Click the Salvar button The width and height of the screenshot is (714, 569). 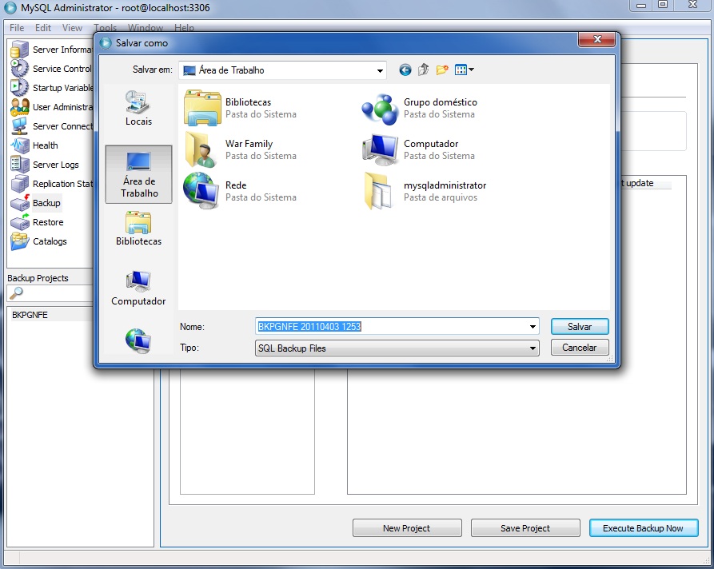580,326
